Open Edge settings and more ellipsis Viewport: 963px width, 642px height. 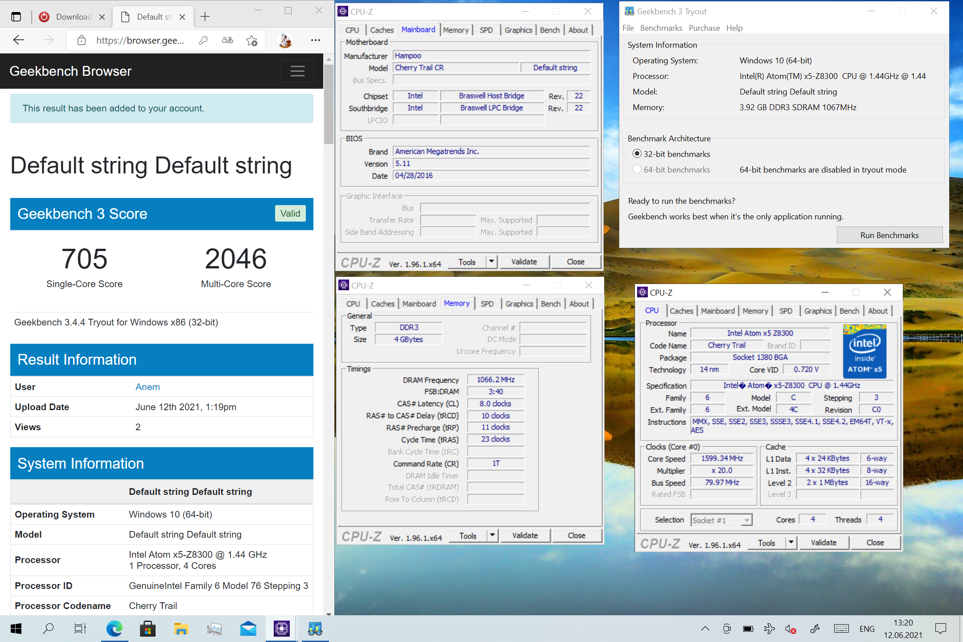click(x=316, y=41)
